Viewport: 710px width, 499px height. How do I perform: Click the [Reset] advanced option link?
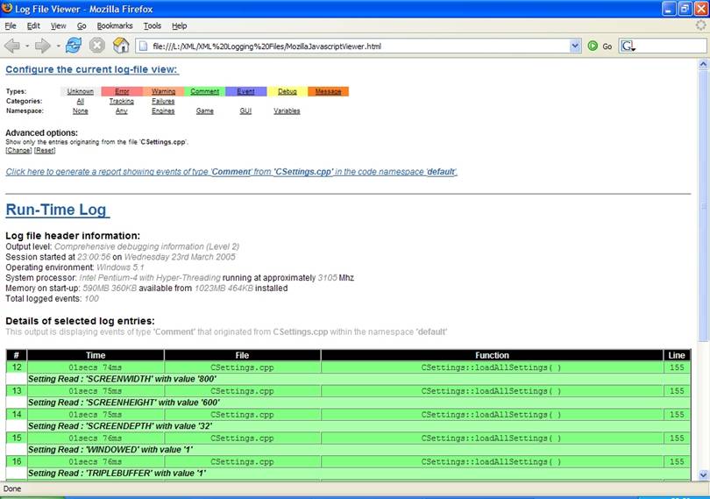(x=45, y=151)
